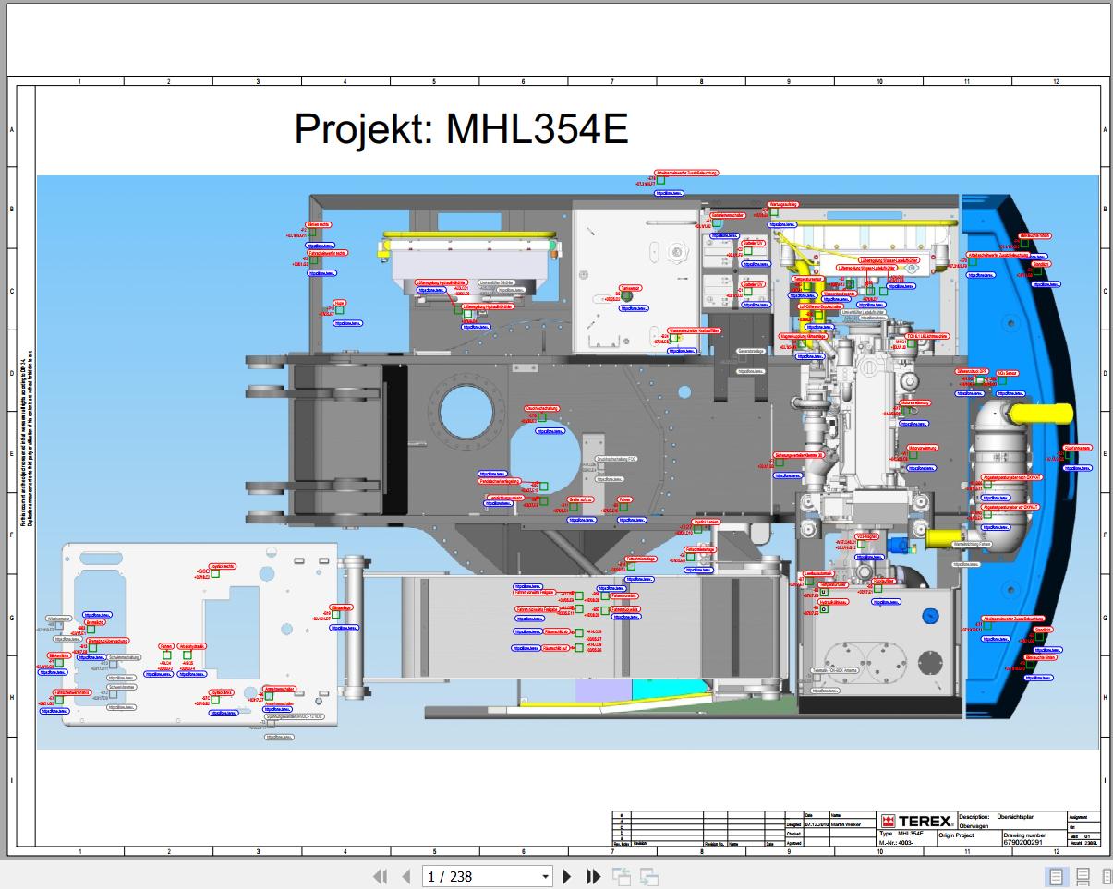Select the Blinker rechts red label
Viewport: 1113px width, 889px height.
pos(317,224)
